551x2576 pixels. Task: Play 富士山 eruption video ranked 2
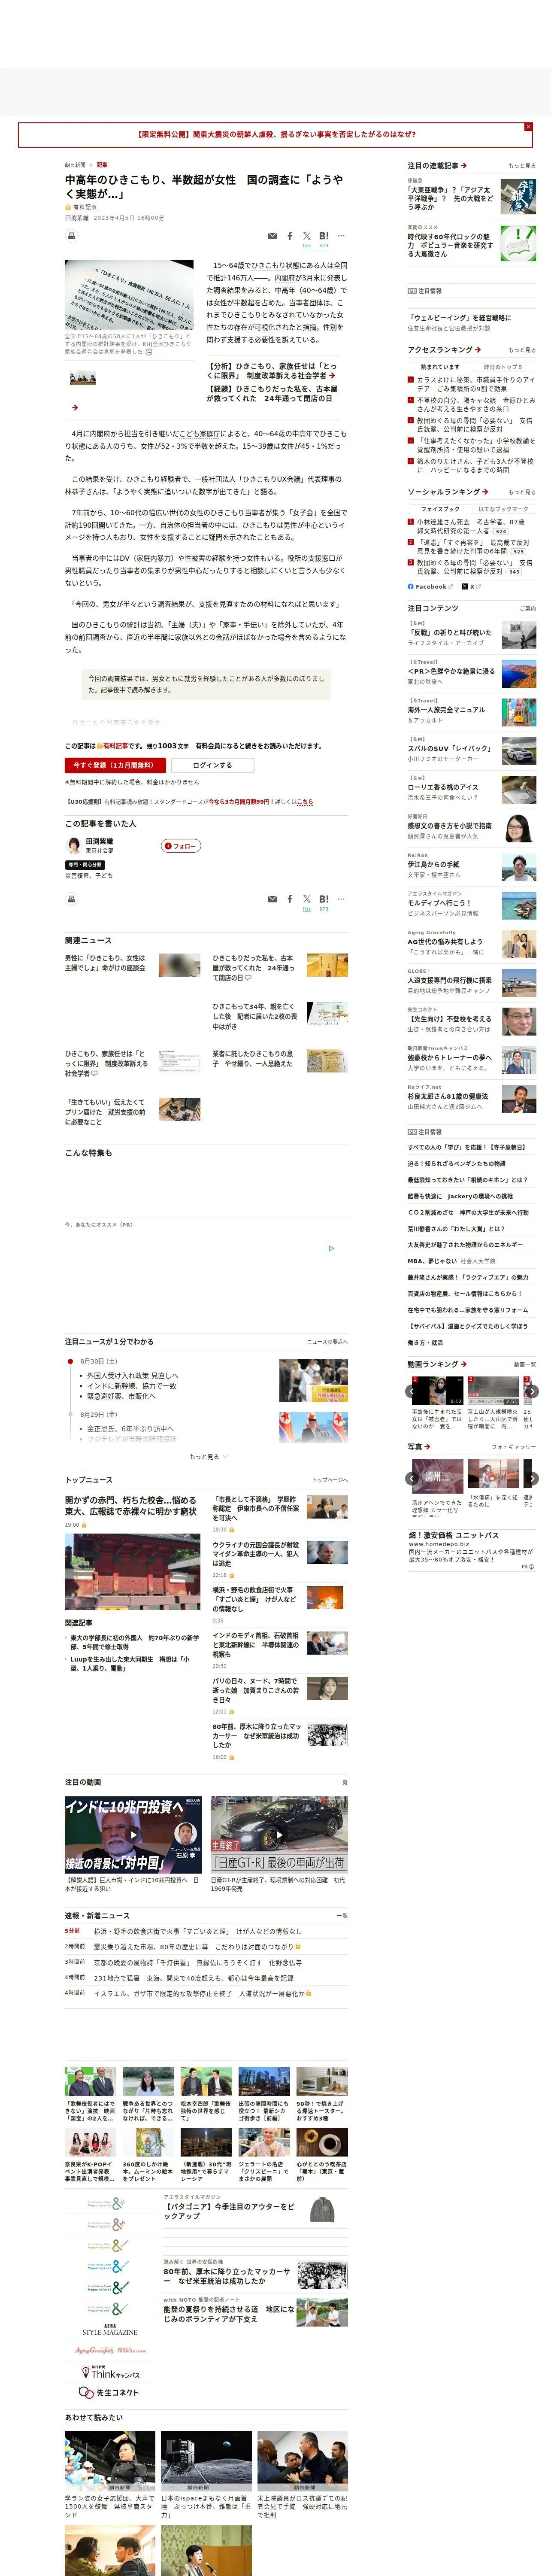[493, 1391]
